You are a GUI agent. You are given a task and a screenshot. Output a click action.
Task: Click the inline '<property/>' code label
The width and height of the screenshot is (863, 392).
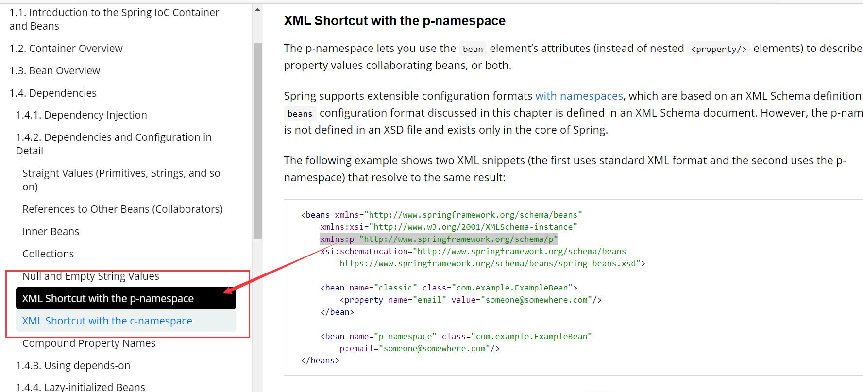718,49
